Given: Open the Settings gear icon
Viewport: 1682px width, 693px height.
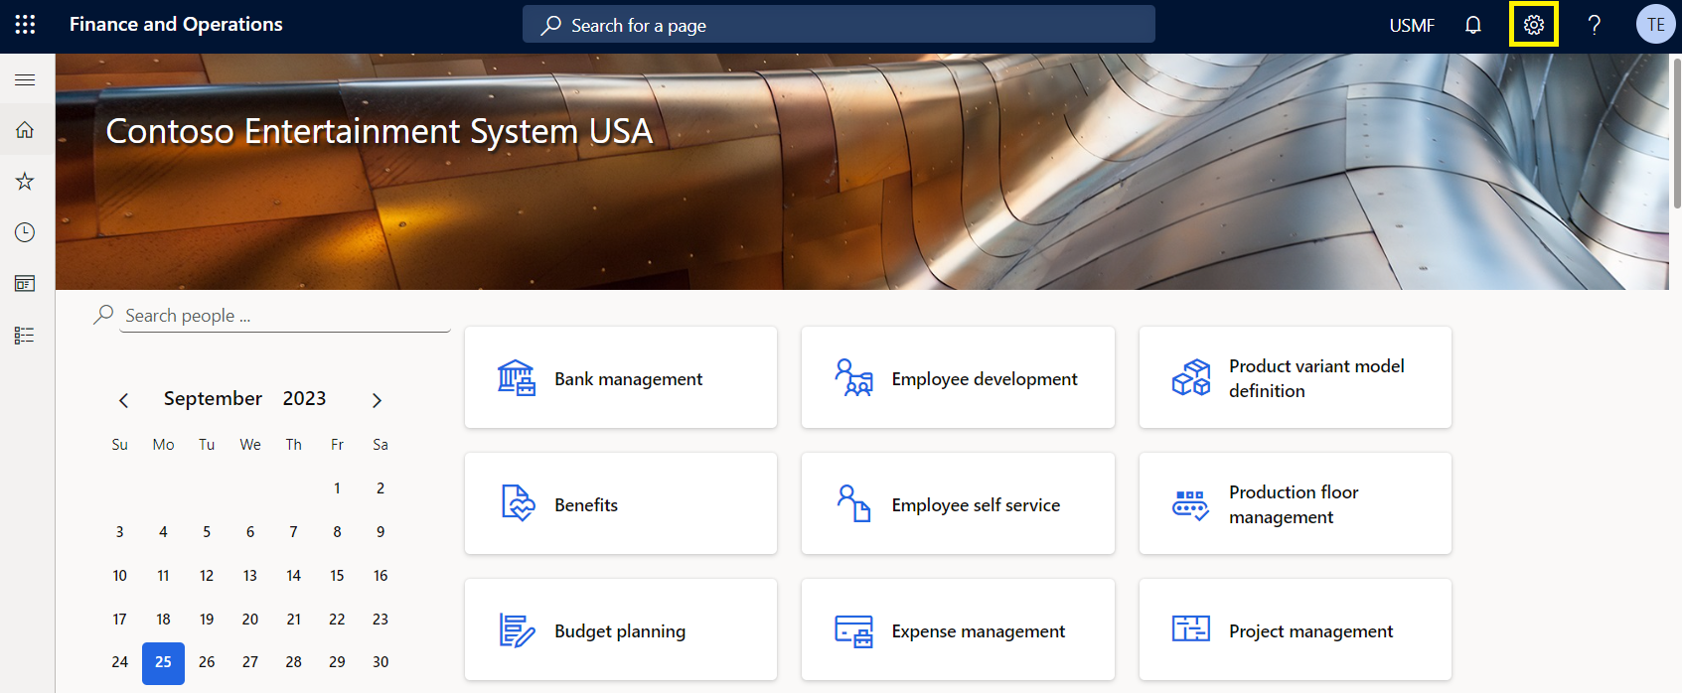Looking at the screenshot, I should 1534,25.
